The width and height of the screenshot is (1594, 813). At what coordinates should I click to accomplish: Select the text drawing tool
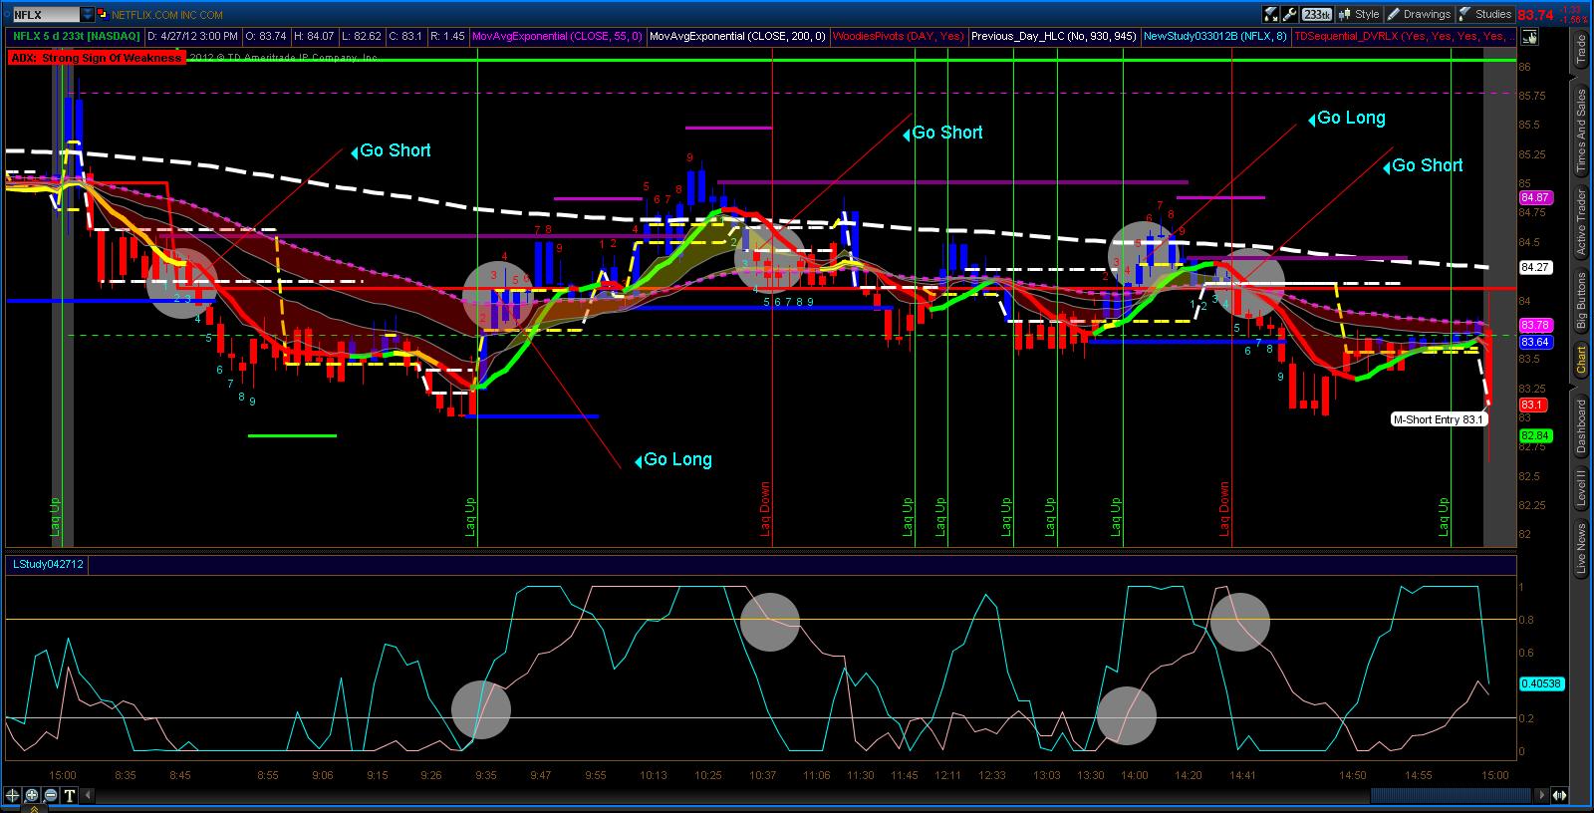pos(70,795)
